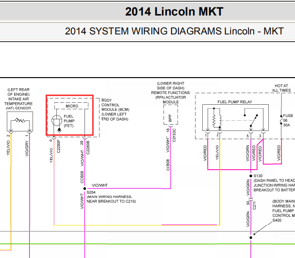The width and height of the screenshot is (295, 258).
Task: Select the fuse 56 symbol
Action: click(x=281, y=120)
